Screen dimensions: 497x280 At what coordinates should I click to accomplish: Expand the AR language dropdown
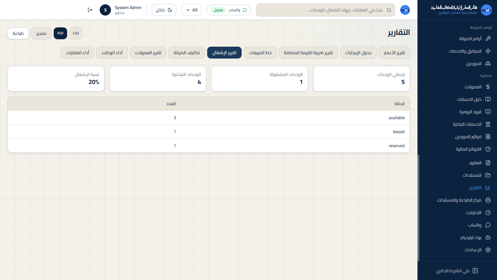pos(191,10)
